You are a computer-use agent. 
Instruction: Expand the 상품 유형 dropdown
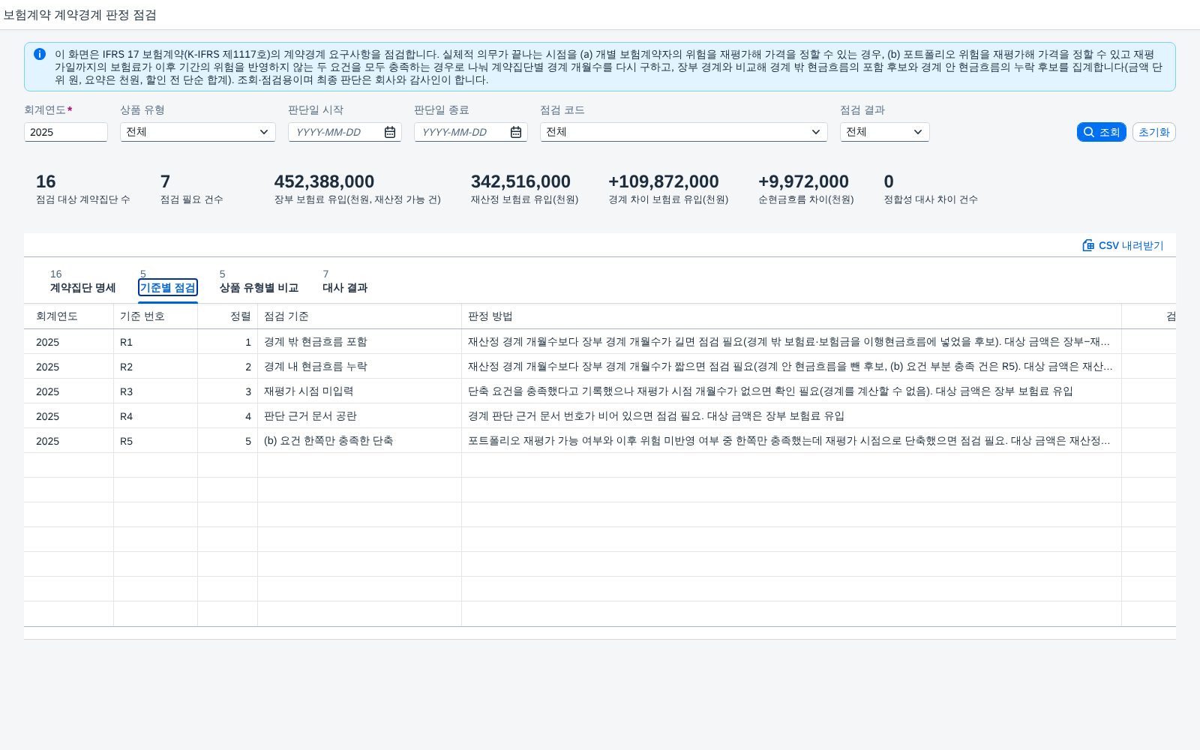point(264,132)
